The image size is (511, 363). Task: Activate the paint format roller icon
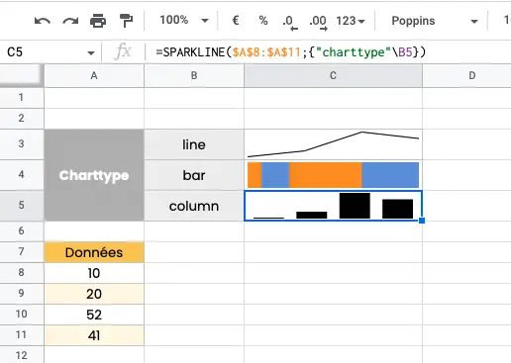pyautogui.click(x=126, y=21)
